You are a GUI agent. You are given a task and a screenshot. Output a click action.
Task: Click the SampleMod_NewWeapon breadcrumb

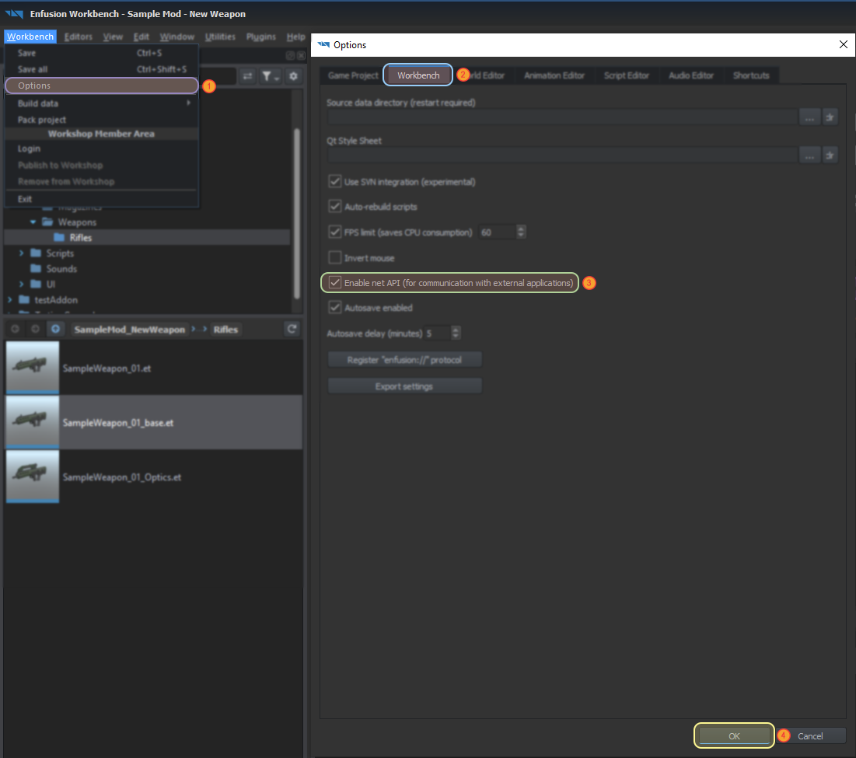[130, 329]
